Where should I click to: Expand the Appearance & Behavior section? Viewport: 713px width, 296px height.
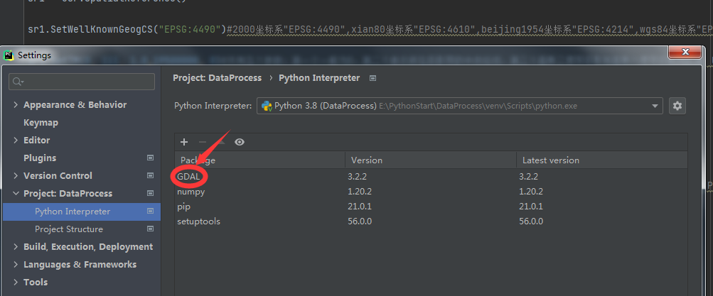[16, 105]
